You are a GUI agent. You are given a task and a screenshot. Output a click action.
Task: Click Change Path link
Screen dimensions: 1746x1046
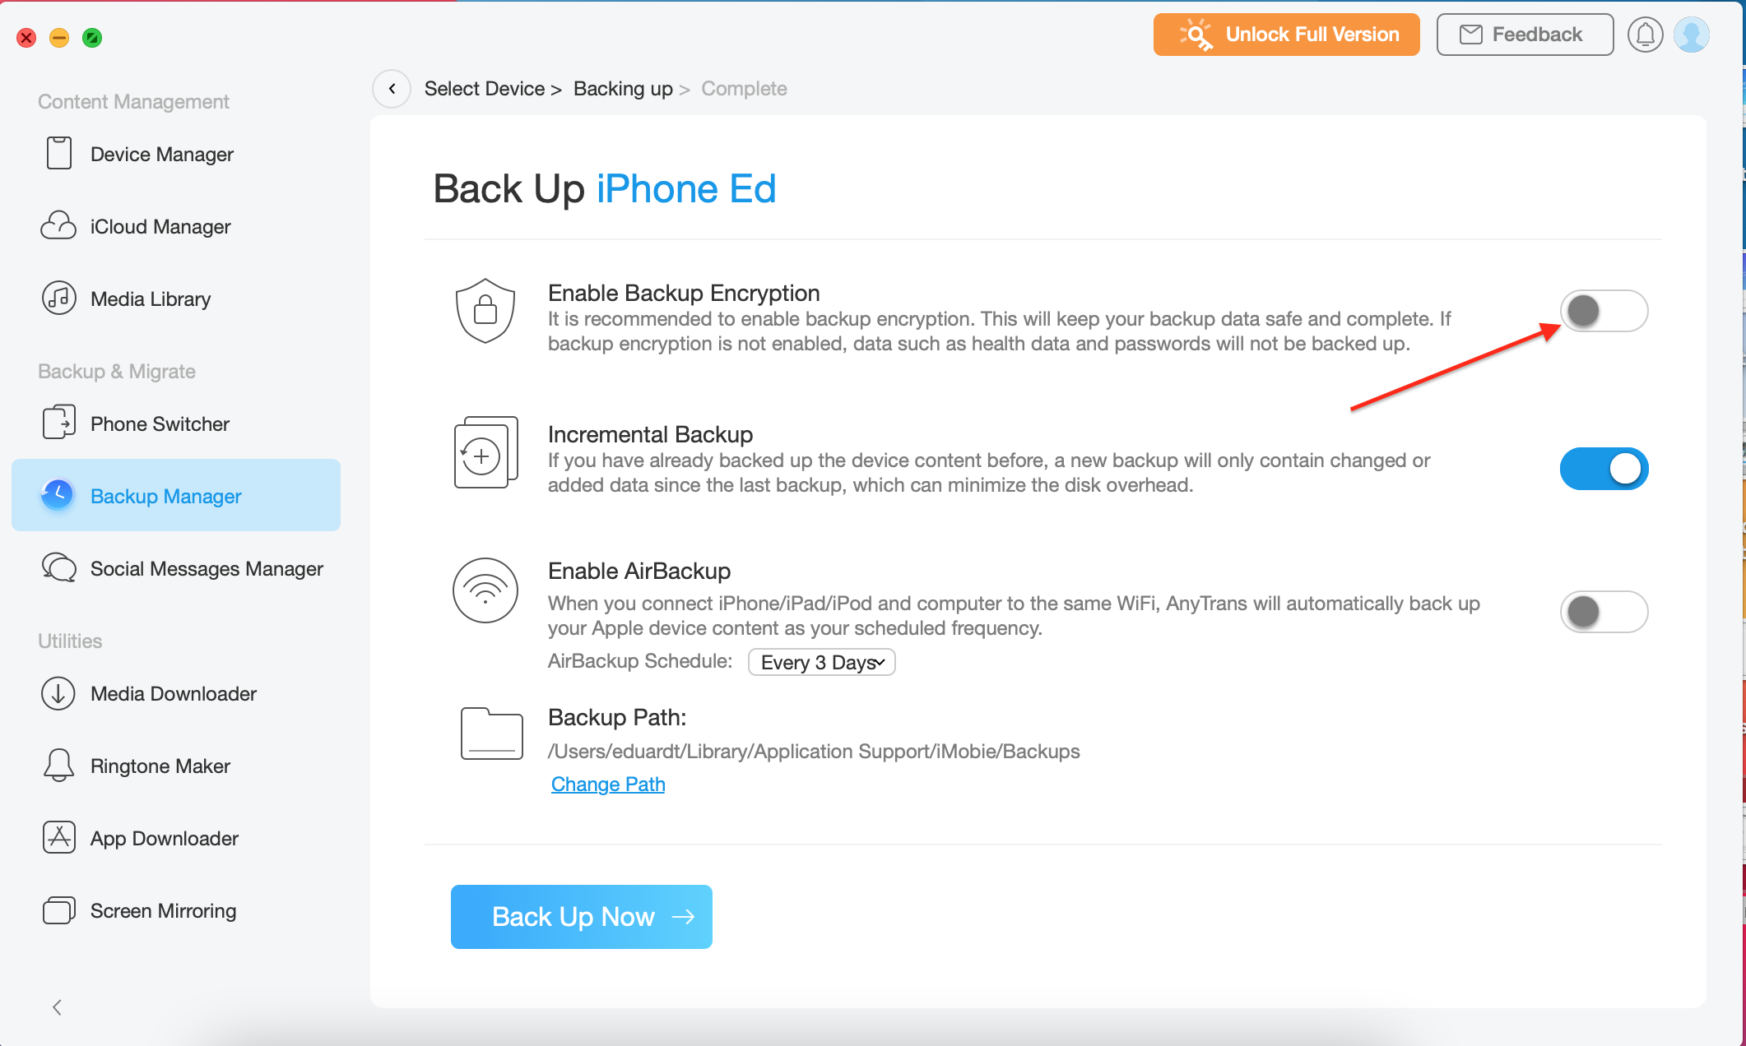click(607, 784)
